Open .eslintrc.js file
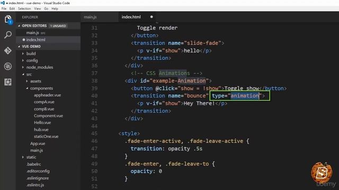 tap(35, 185)
